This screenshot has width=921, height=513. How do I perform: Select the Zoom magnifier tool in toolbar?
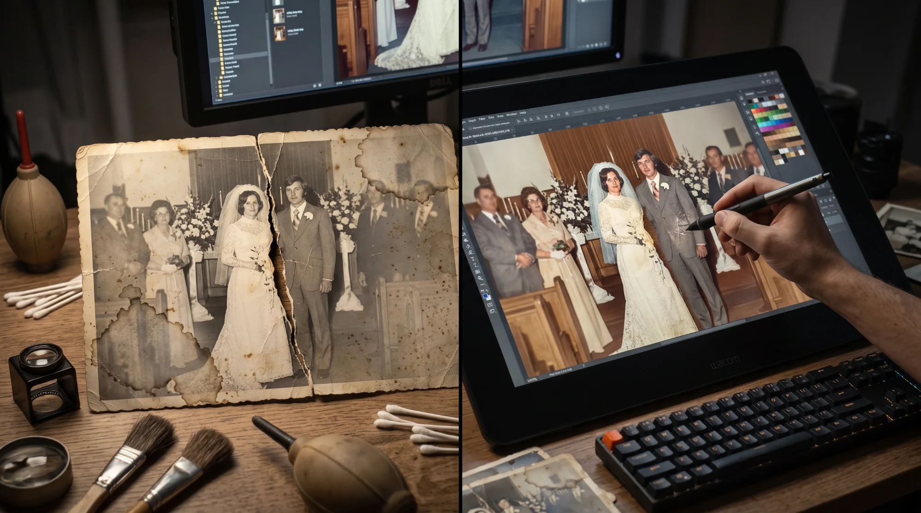[x=480, y=278]
